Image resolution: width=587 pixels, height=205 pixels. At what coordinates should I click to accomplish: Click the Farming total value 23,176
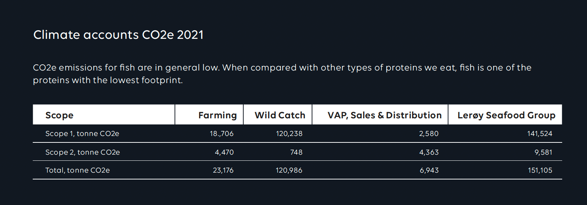click(223, 170)
